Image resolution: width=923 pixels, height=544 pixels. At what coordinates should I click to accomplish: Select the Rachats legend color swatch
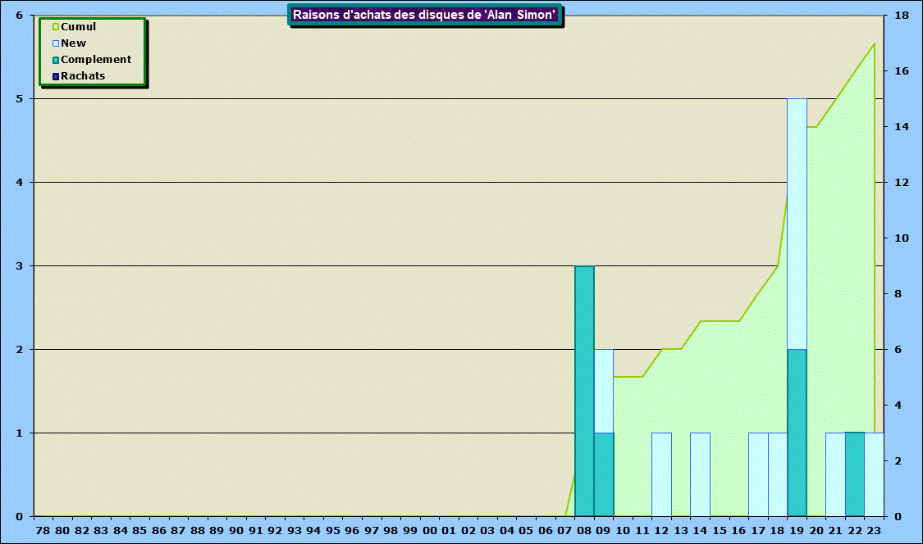(56, 76)
